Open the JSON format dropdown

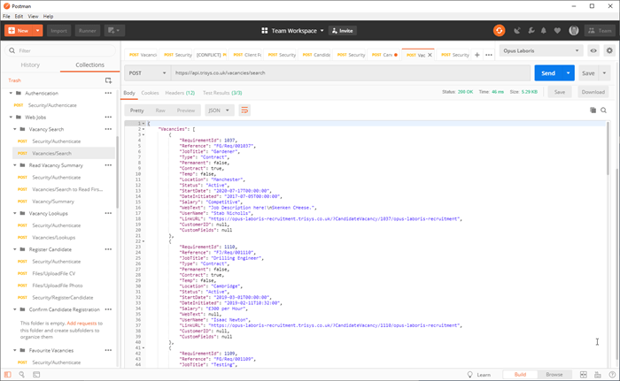click(x=219, y=110)
